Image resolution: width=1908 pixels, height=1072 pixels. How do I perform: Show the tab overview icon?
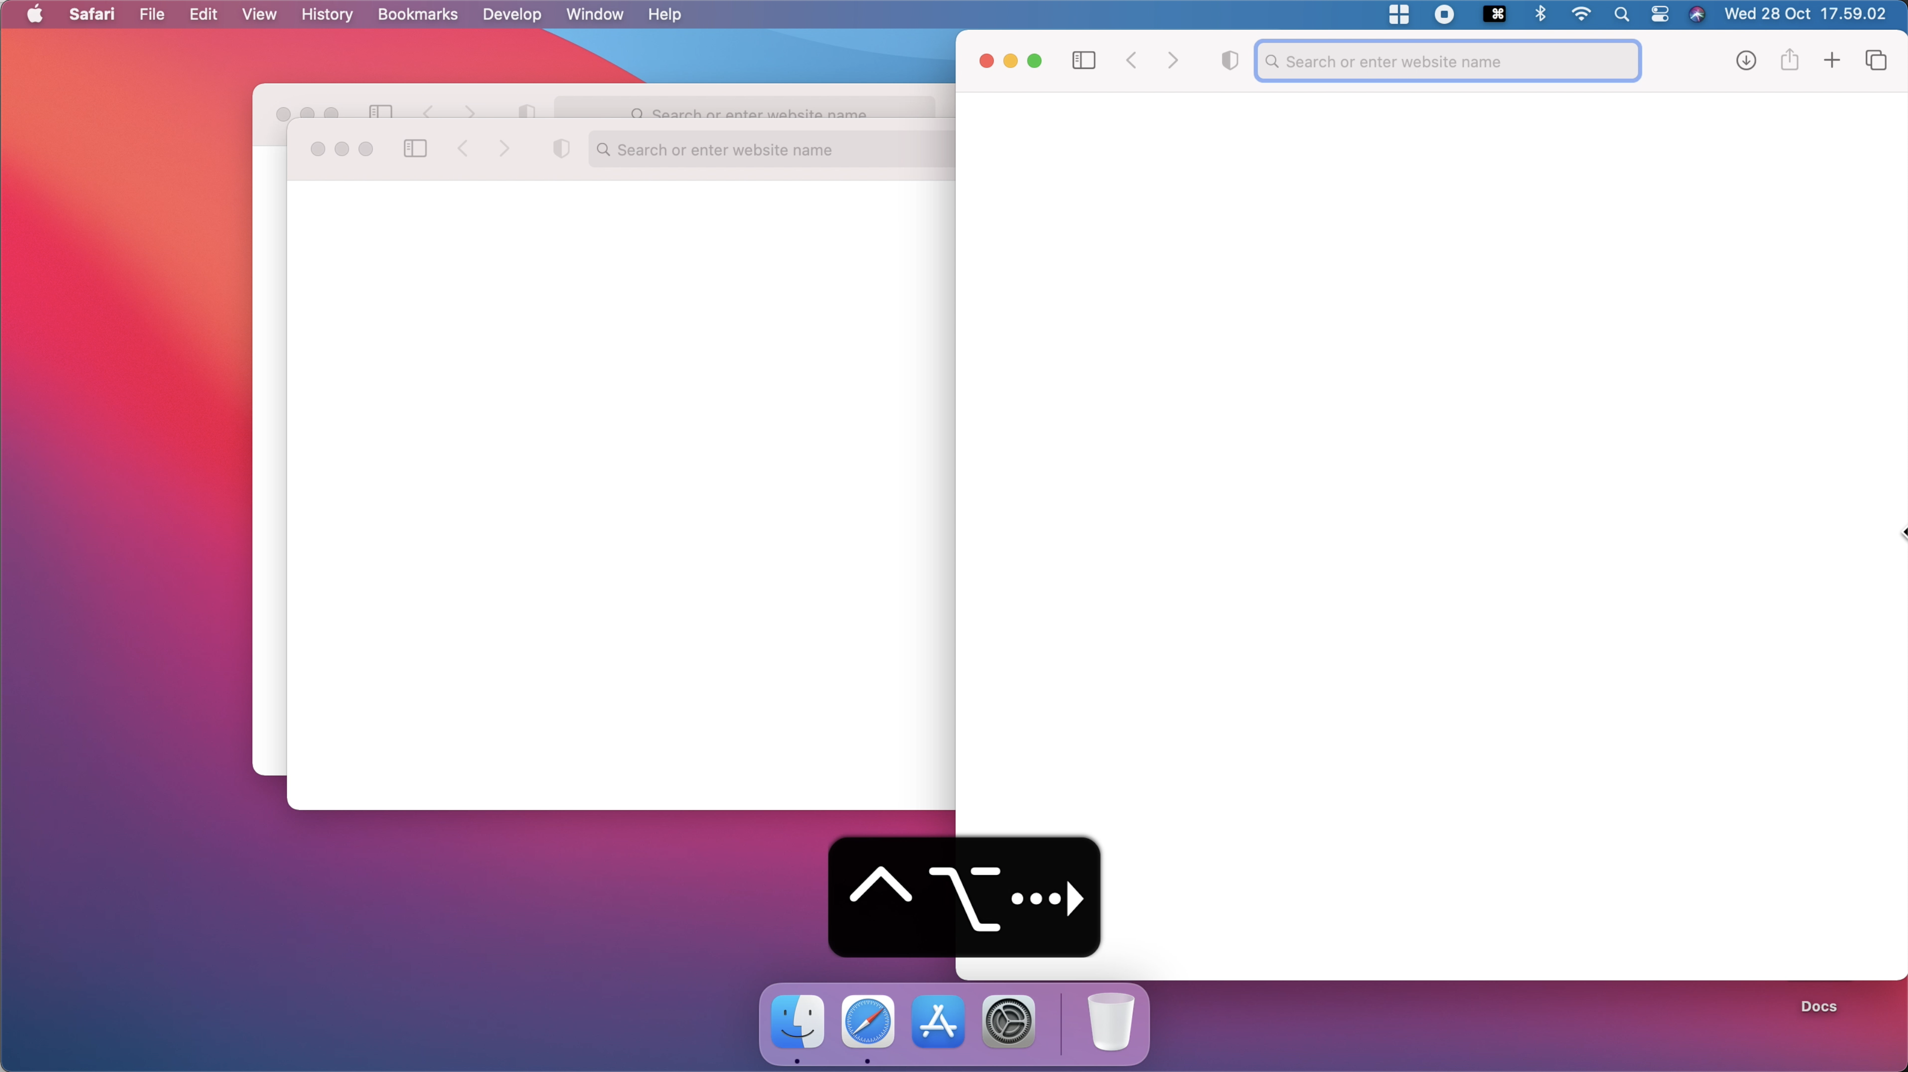pyautogui.click(x=1875, y=61)
